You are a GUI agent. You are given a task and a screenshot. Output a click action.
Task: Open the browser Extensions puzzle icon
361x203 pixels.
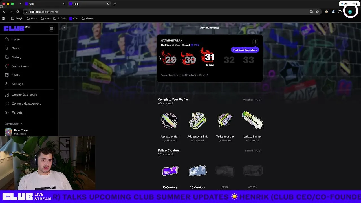(340, 12)
